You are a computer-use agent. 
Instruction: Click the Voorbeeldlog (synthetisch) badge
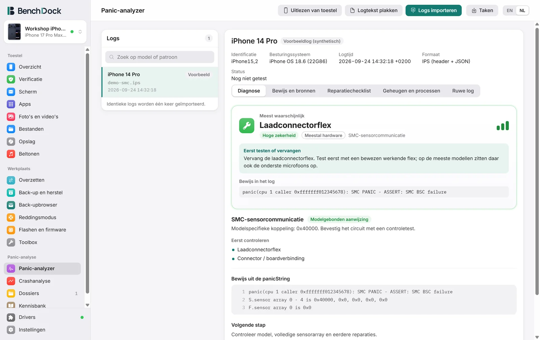(x=312, y=41)
